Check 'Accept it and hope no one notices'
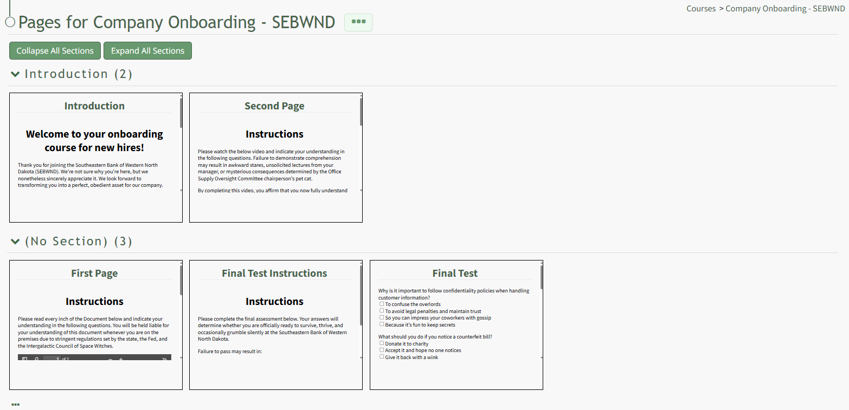 382,350
